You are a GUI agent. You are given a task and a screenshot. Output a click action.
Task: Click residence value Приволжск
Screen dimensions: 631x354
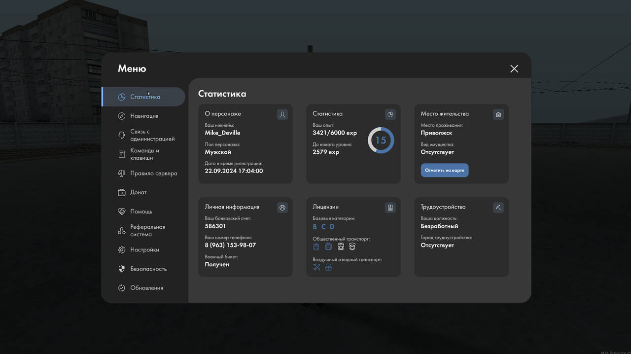[437, 133]
